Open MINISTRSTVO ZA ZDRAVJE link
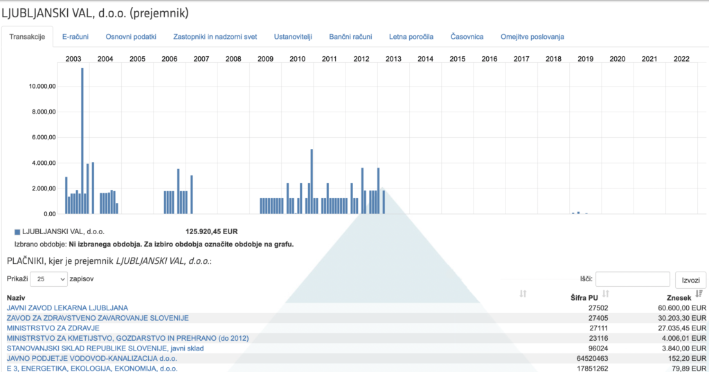The width and height of the screenshot is (709, 372). 53,328
